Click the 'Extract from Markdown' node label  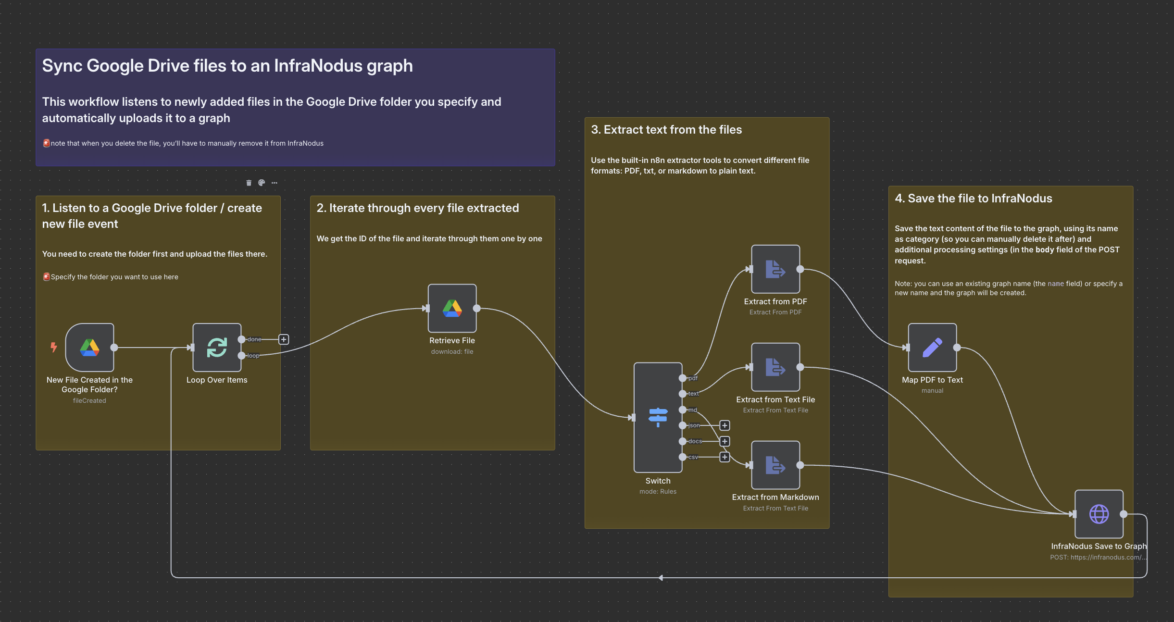tap(775, 497)
